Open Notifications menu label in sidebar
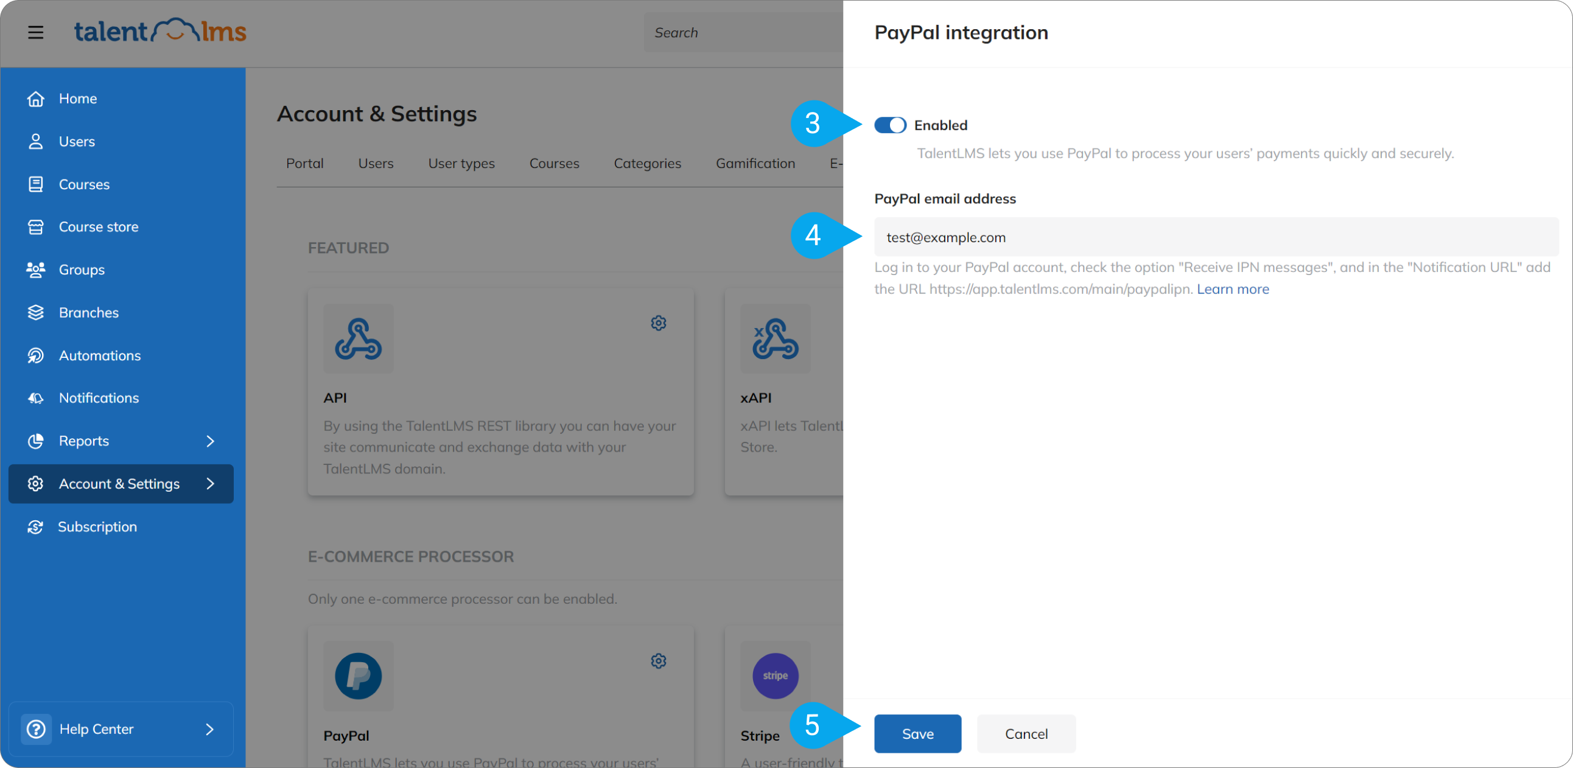Image resolution: width=1573 pixels, height=768 pixels. [x=99, y=398]
